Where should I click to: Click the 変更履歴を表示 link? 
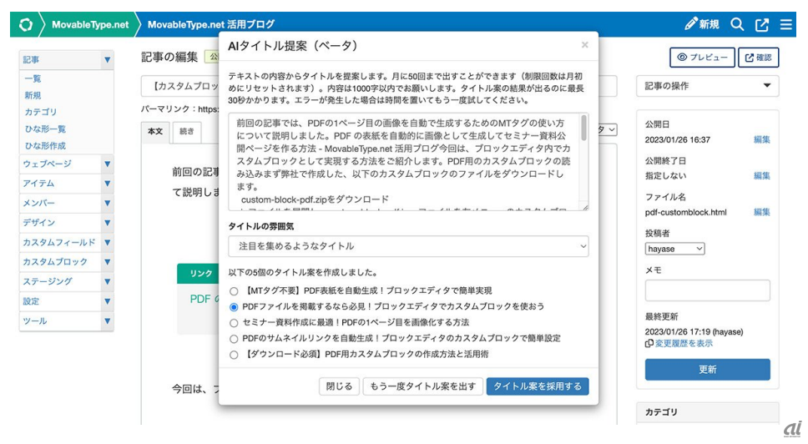(684, 343)
